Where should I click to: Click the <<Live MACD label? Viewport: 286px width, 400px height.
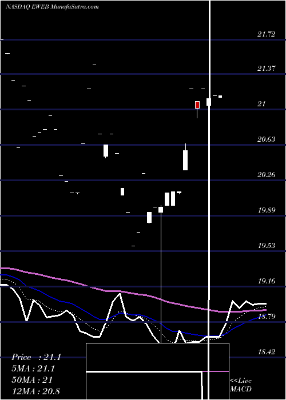coord(241,385)
